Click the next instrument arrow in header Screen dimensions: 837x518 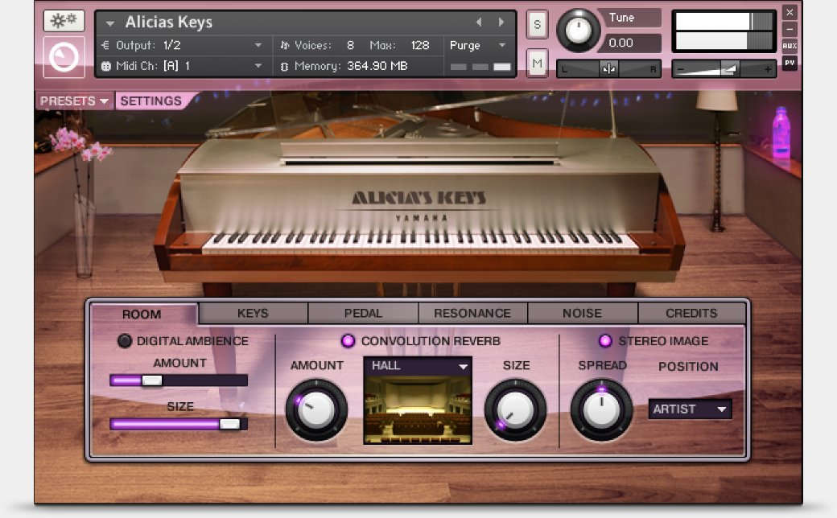(501, 23)
